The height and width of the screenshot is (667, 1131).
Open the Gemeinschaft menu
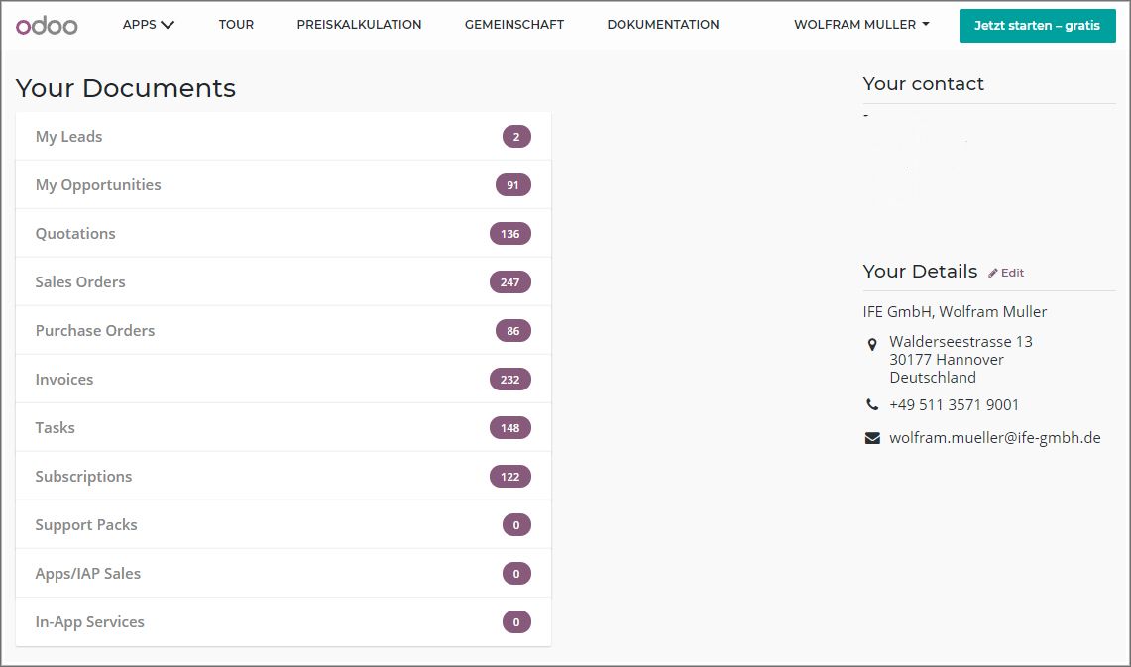pos(513,25)
